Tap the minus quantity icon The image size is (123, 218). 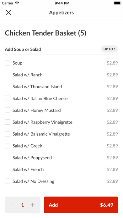pyautogui.click(x=13, y=205)
